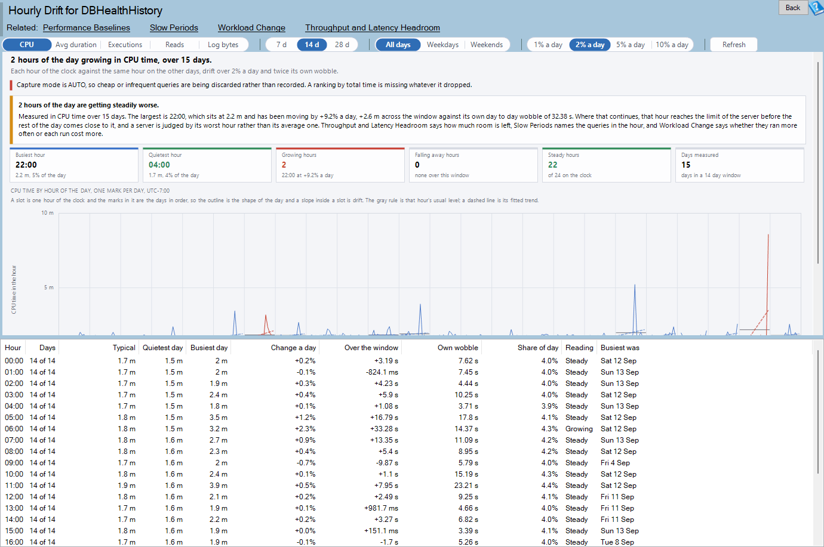This screenshot has width=824, height=547.
Task: Click the Busiest hour 22:00 card
Action: tap(74, 165)
